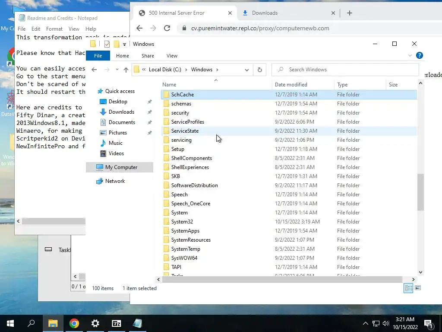Open the recent locations dropdown arrow
The width and height of the screenshot is (442, 332).
(117, 70)
